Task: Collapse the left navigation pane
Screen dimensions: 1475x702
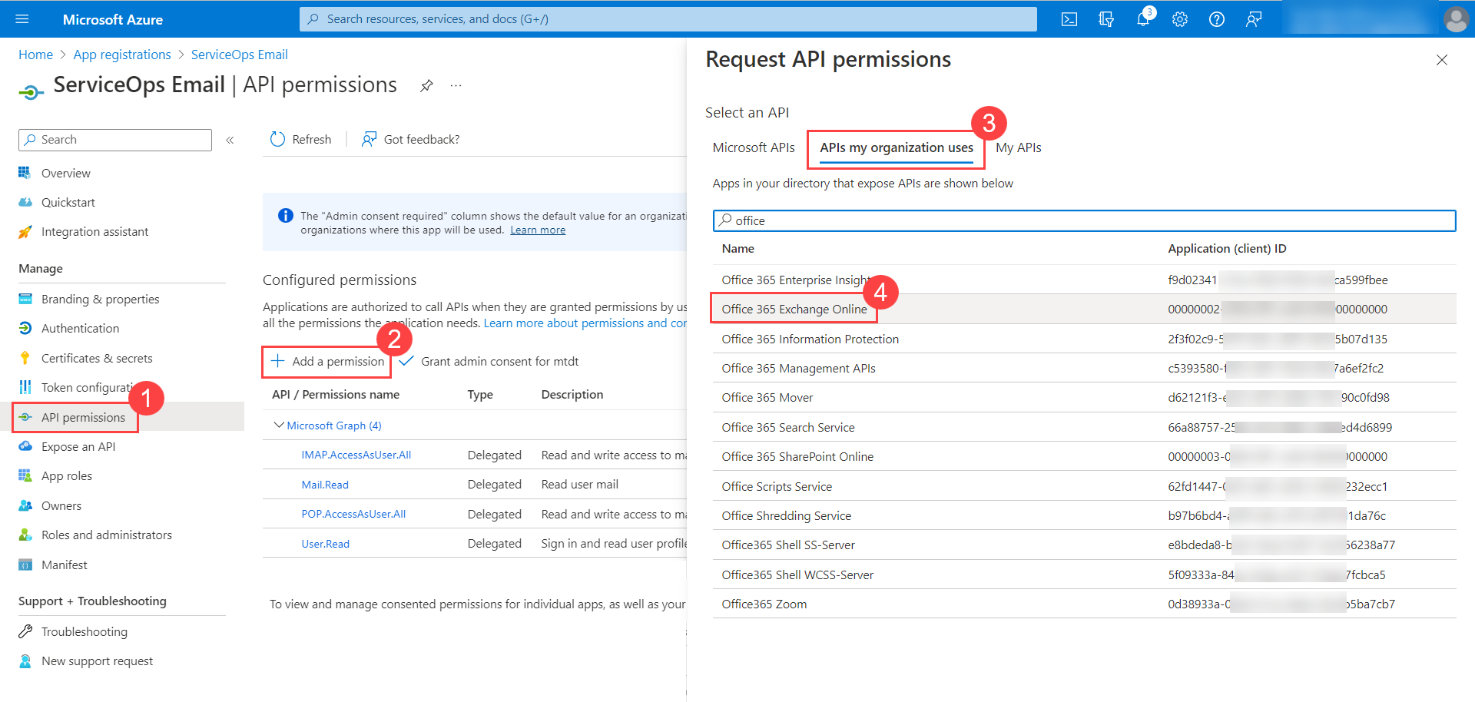Action: (x=229, y=140)
